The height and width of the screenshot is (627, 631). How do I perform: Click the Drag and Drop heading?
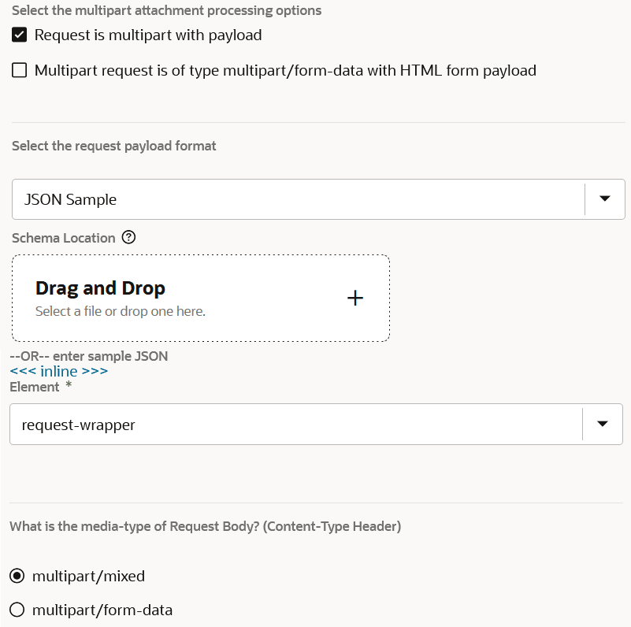100,288
